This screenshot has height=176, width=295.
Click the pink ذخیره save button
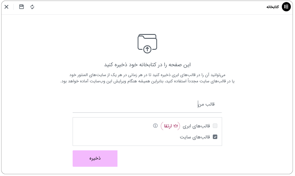click(x=95, y=158)
